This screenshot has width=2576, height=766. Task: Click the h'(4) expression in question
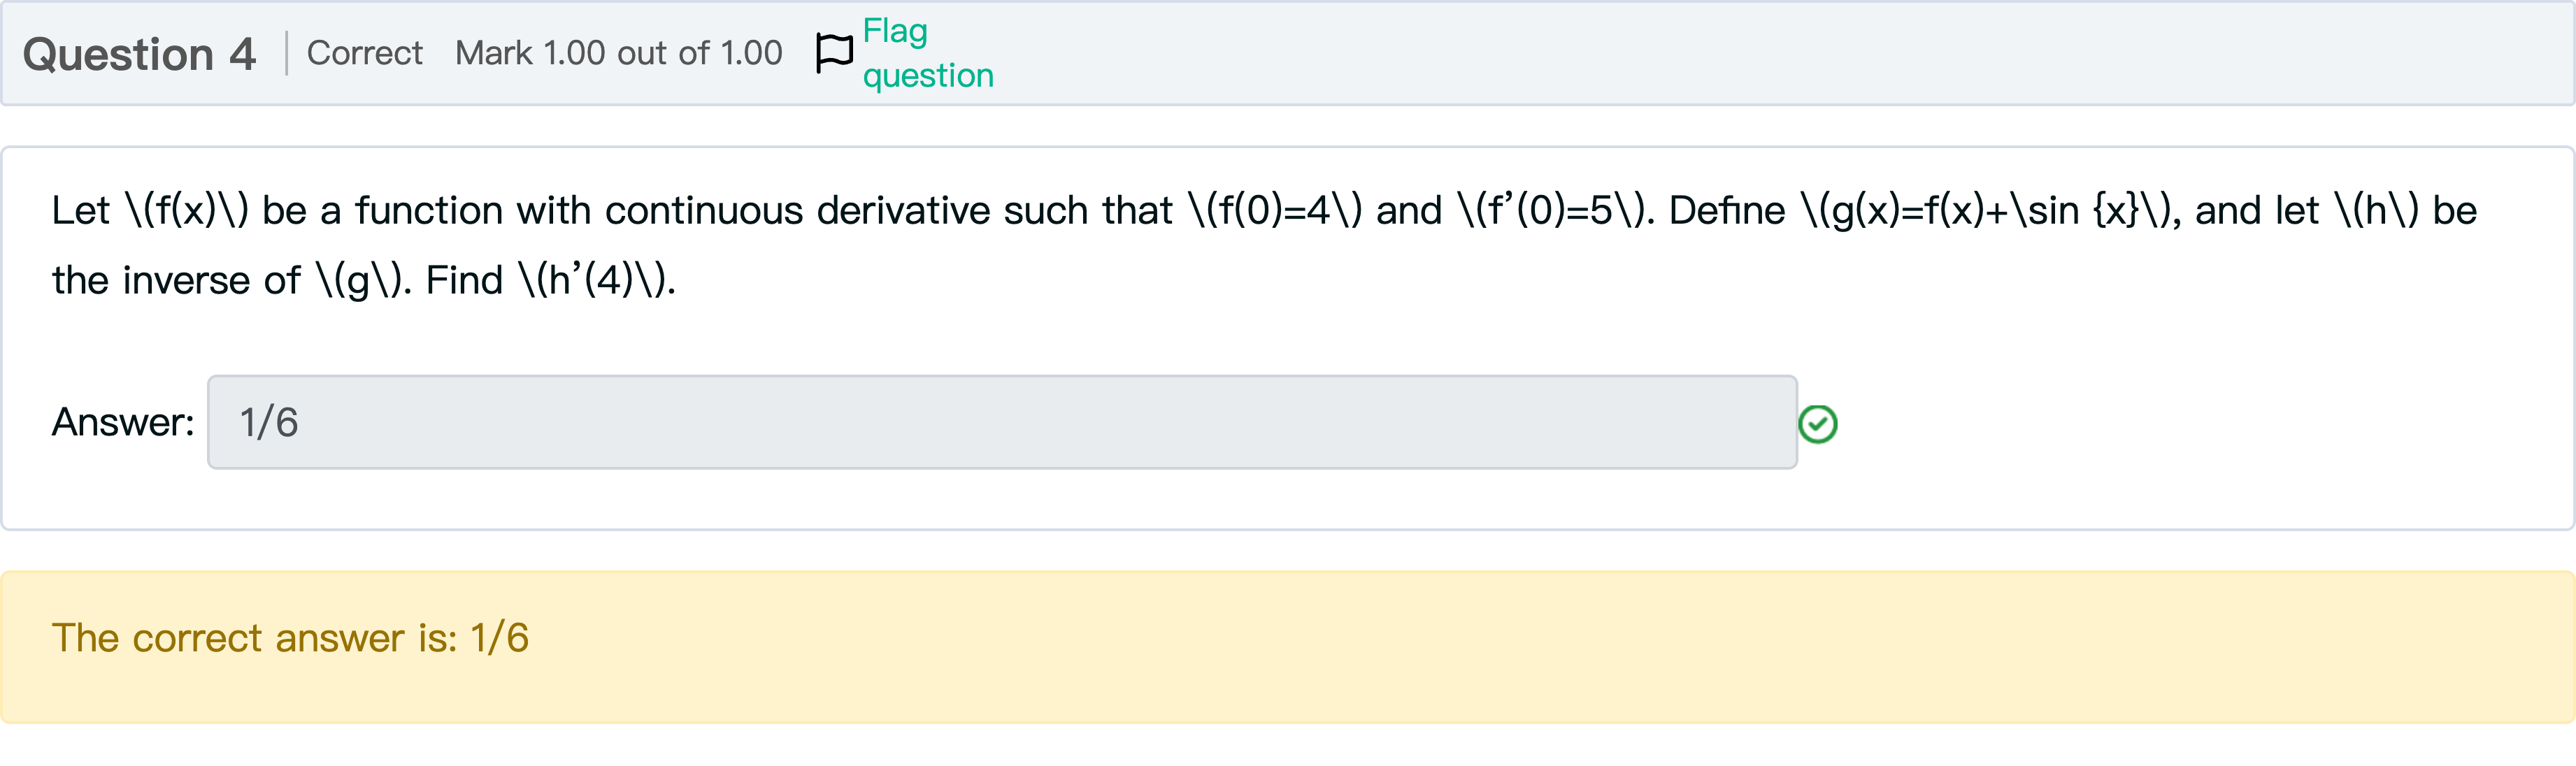tap(595, 281)
